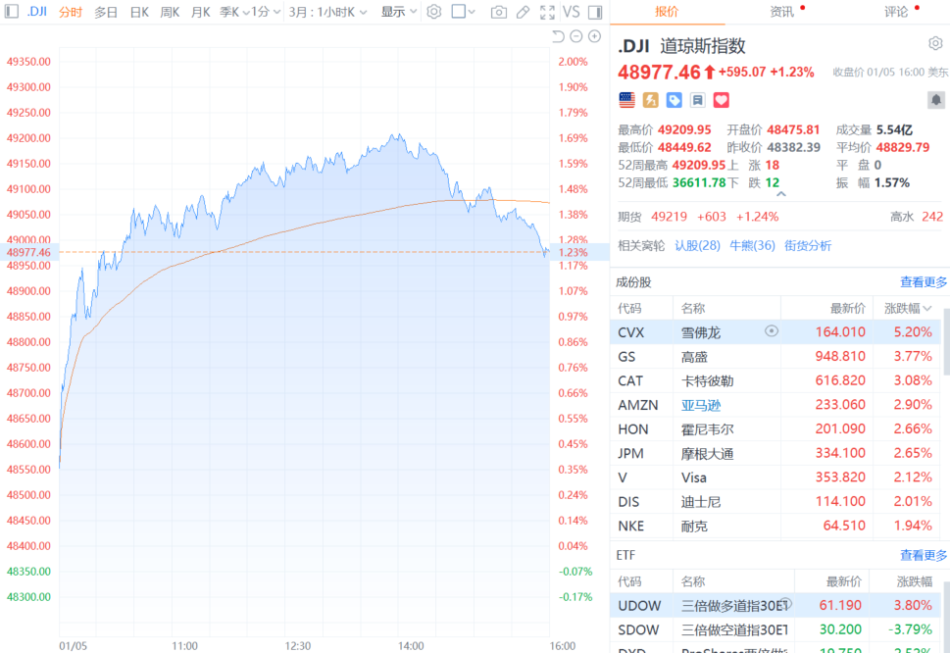Click the orange lightning badge icon
950x653 pixels.
[651, 100]
